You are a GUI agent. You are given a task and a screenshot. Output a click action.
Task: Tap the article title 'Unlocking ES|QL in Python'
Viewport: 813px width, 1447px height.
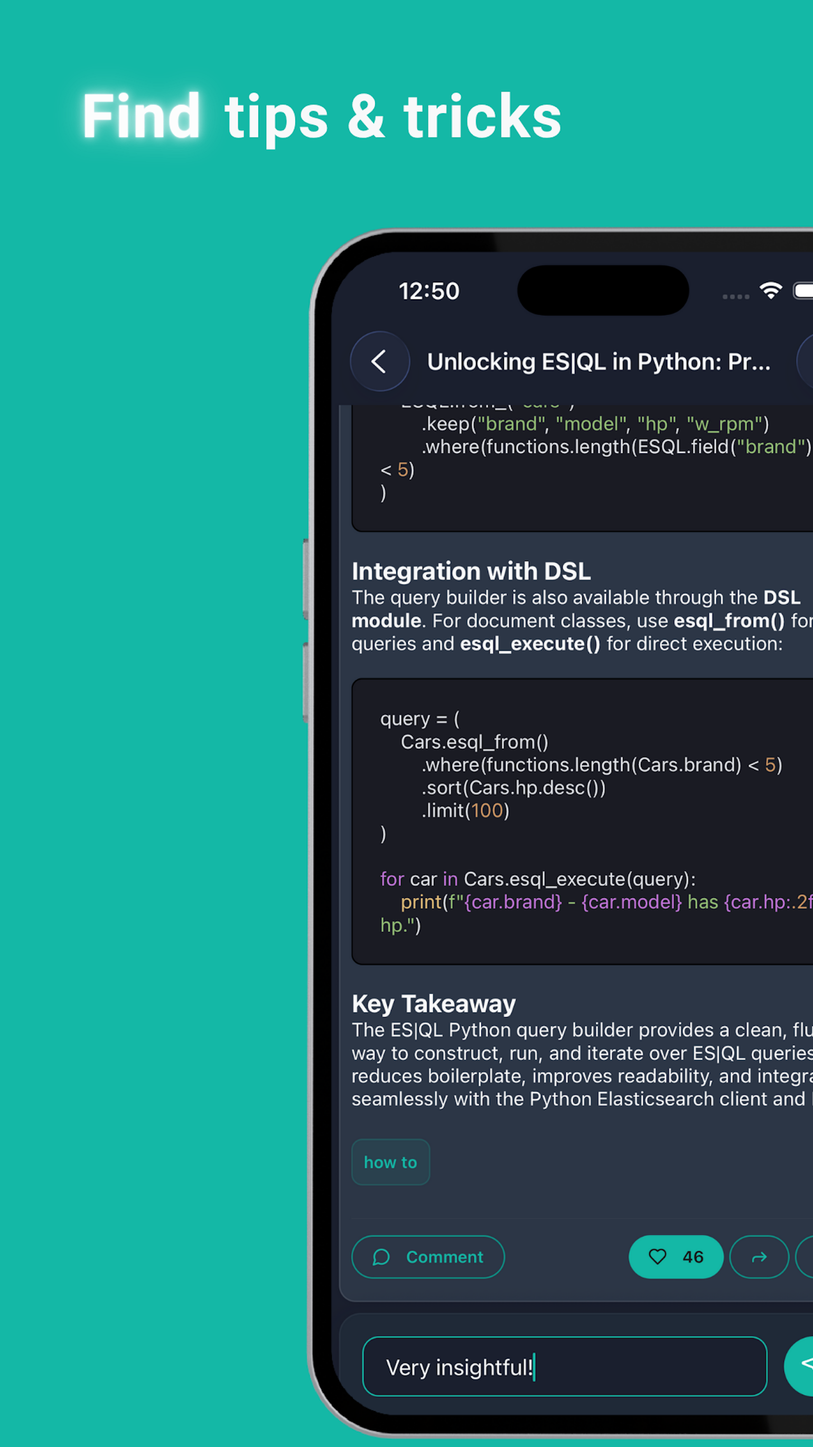coord(599,362)
